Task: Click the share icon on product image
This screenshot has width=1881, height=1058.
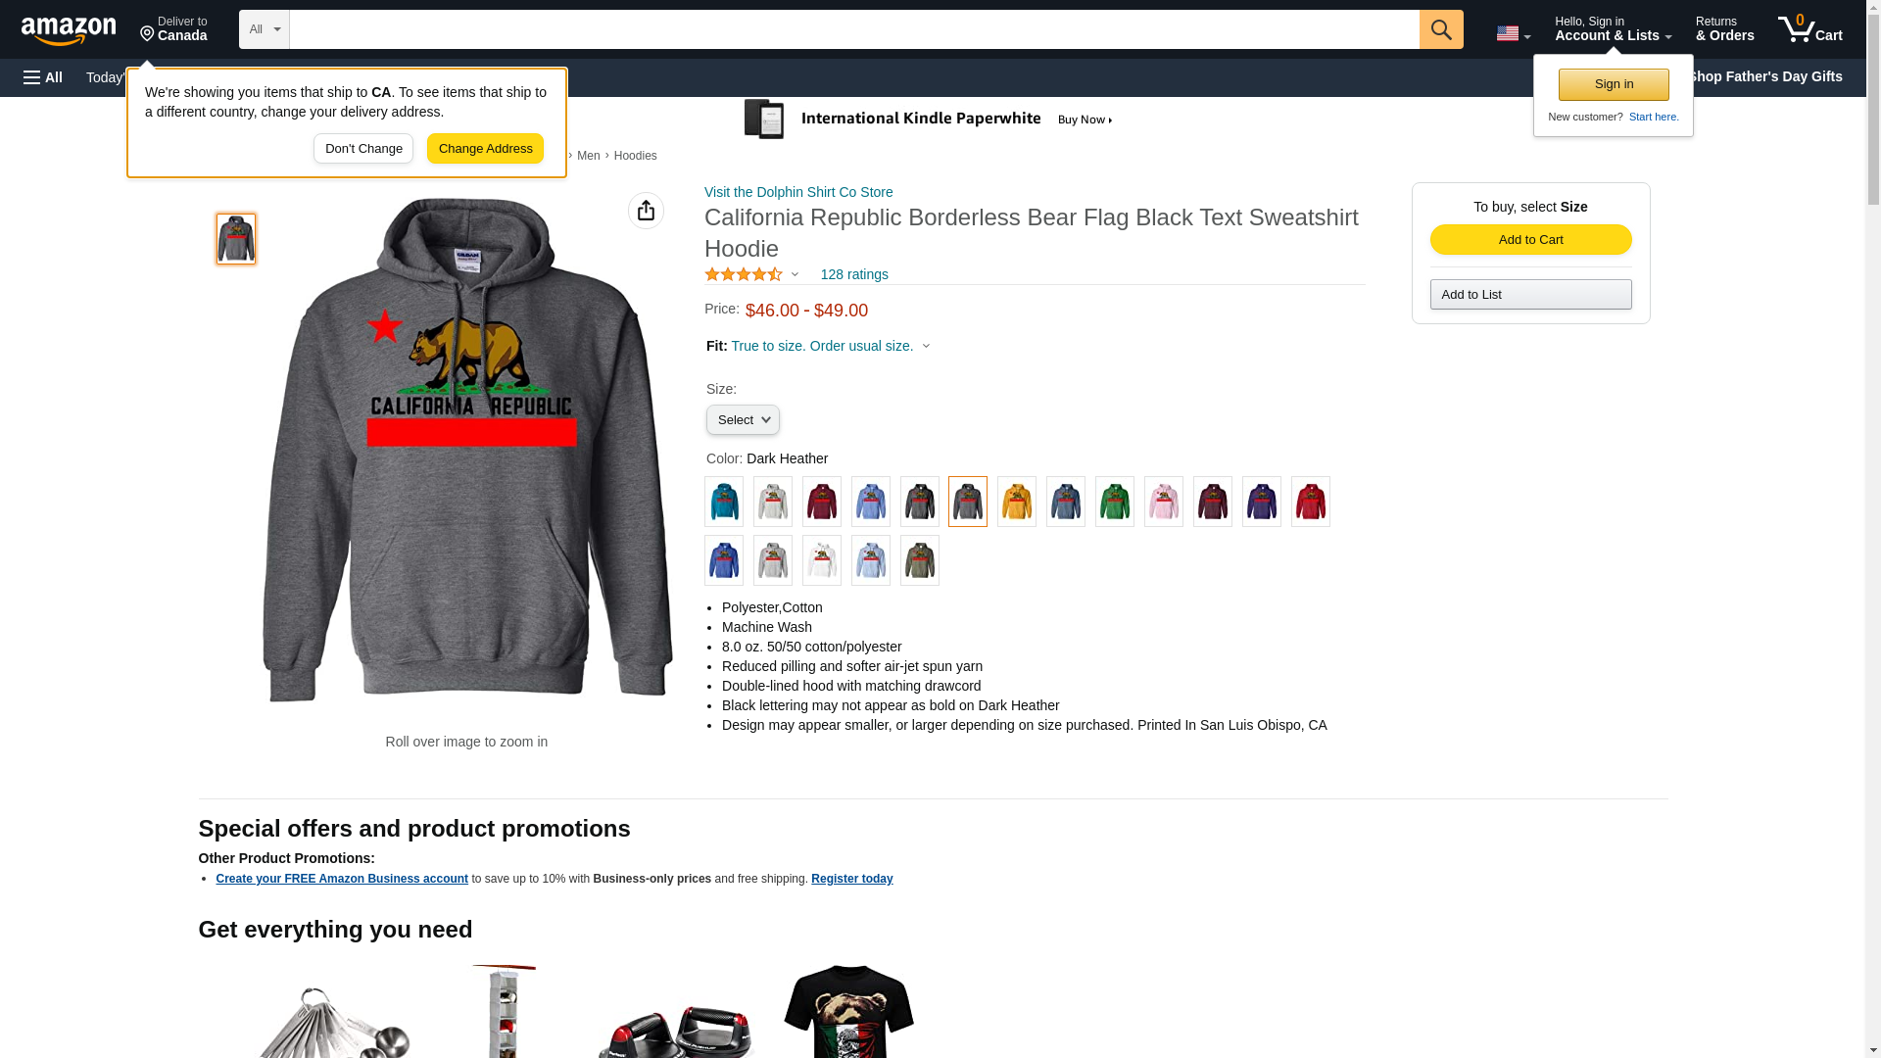Action: tap(646, 211)
